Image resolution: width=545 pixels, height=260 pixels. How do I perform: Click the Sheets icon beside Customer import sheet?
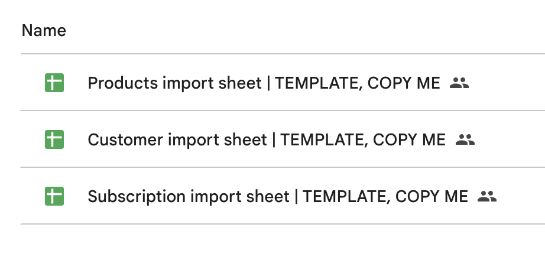pos(54,139)
